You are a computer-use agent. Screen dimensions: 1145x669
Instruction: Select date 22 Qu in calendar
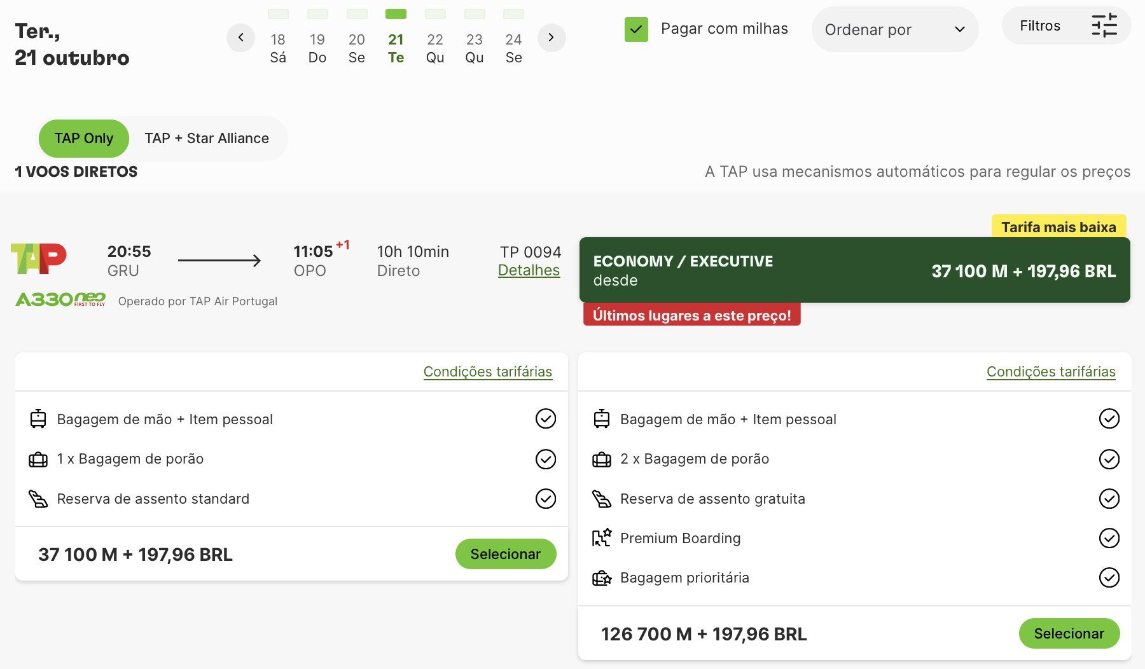point(435,48)
